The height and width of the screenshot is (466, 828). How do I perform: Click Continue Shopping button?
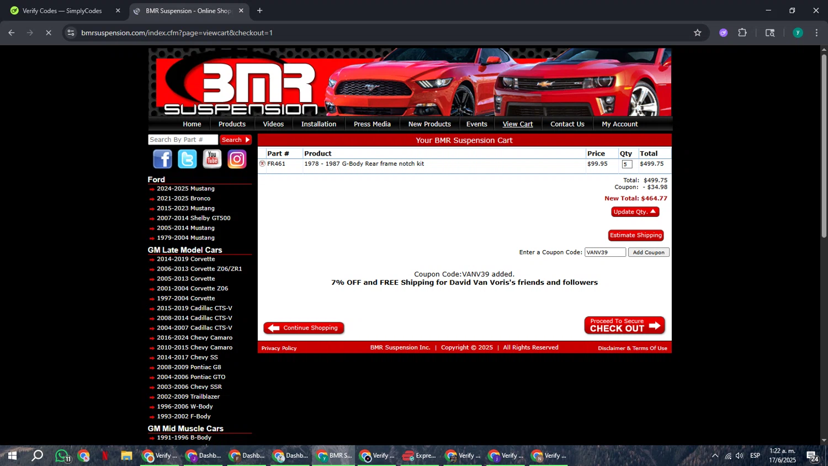[304, 328]
